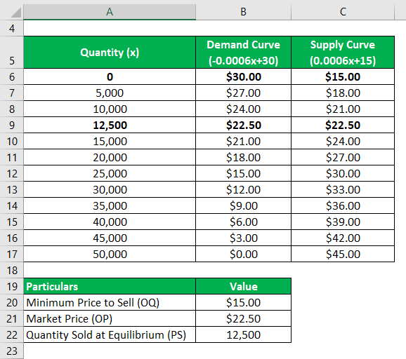The image size is (406, 359).
Task: Click the Value header cell
Action: coord(244,286)
